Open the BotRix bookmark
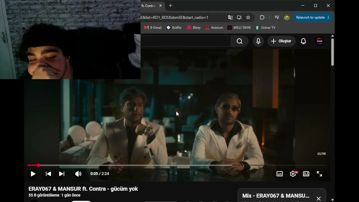This screenshot has height=202, width=359. tap(174, 27)
